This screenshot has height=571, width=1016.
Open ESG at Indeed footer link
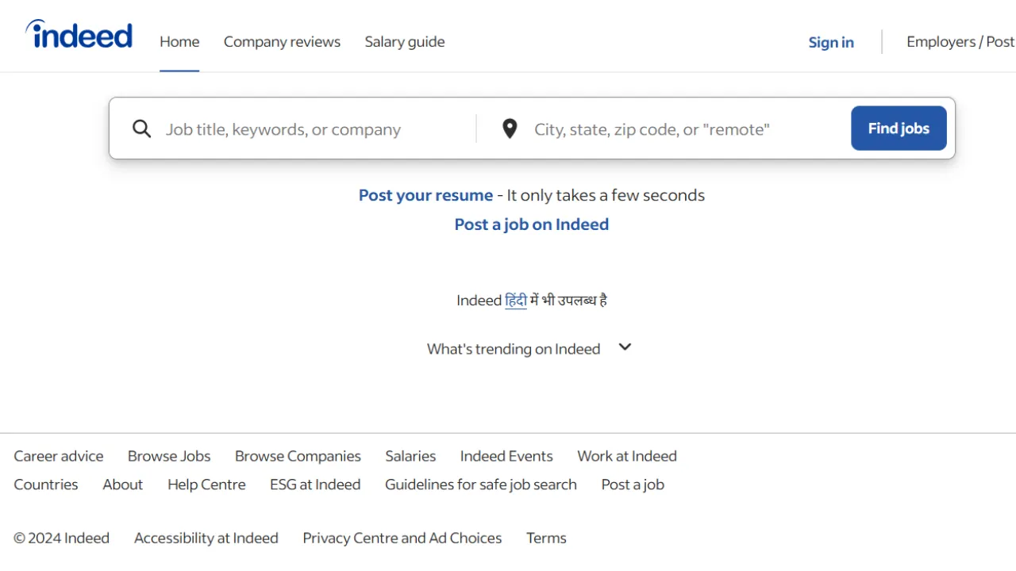(315, 485)
